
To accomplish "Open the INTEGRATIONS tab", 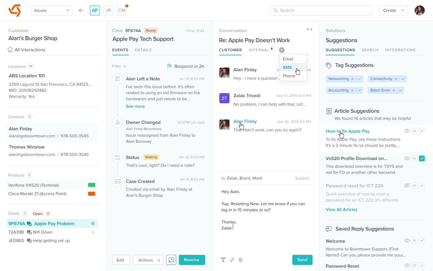I will (x=401, y=50).
